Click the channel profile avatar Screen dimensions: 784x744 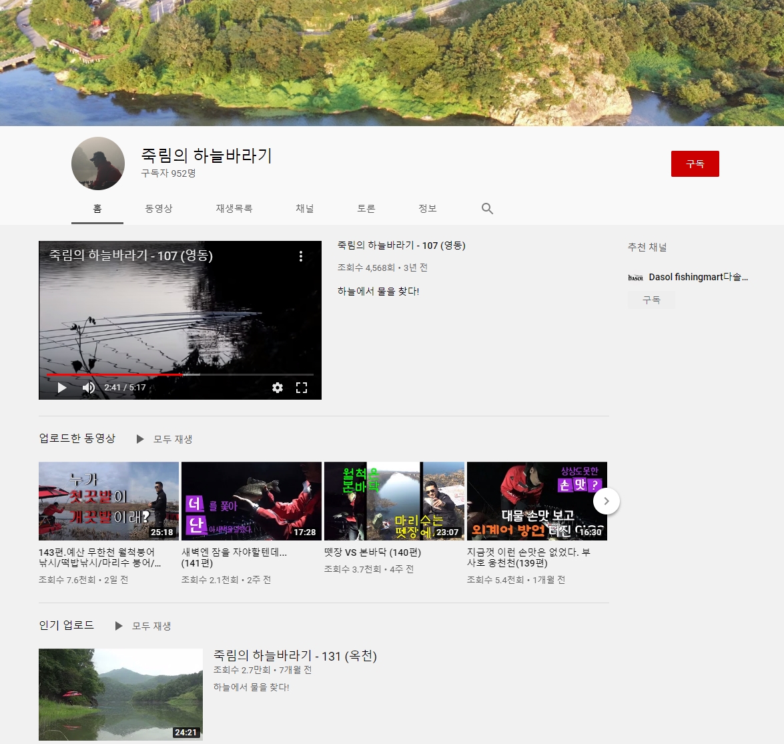(x=98, y=163)
